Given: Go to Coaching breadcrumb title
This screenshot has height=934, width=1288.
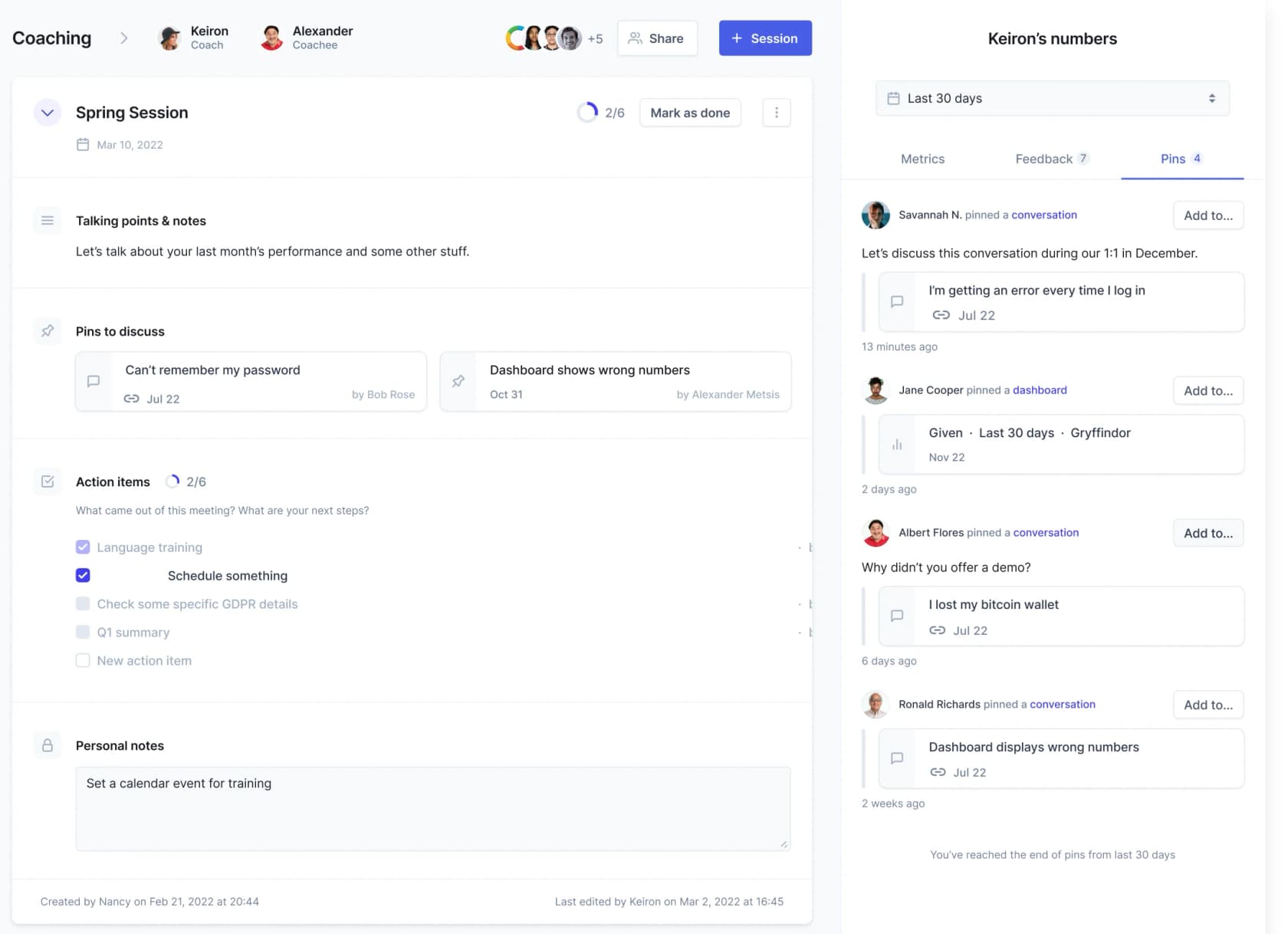Looking at the screenshot, I should pyautogui.click(x=51, y=38).
